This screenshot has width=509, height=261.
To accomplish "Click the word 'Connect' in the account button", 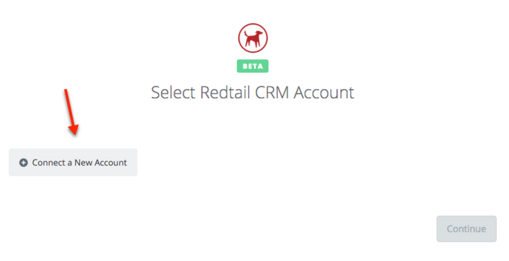I will click(49, 162).
